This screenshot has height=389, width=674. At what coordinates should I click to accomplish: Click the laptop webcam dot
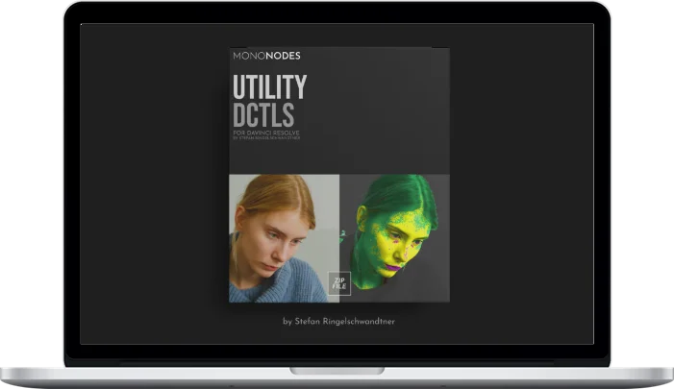tap(337, 12)
